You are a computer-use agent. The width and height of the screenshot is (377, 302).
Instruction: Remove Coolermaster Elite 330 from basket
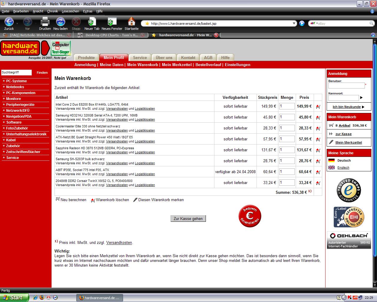coord(318,128)
